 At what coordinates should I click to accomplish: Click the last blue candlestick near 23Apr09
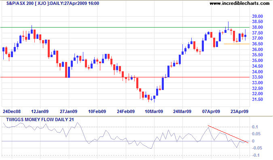click(x=245, y=36)
